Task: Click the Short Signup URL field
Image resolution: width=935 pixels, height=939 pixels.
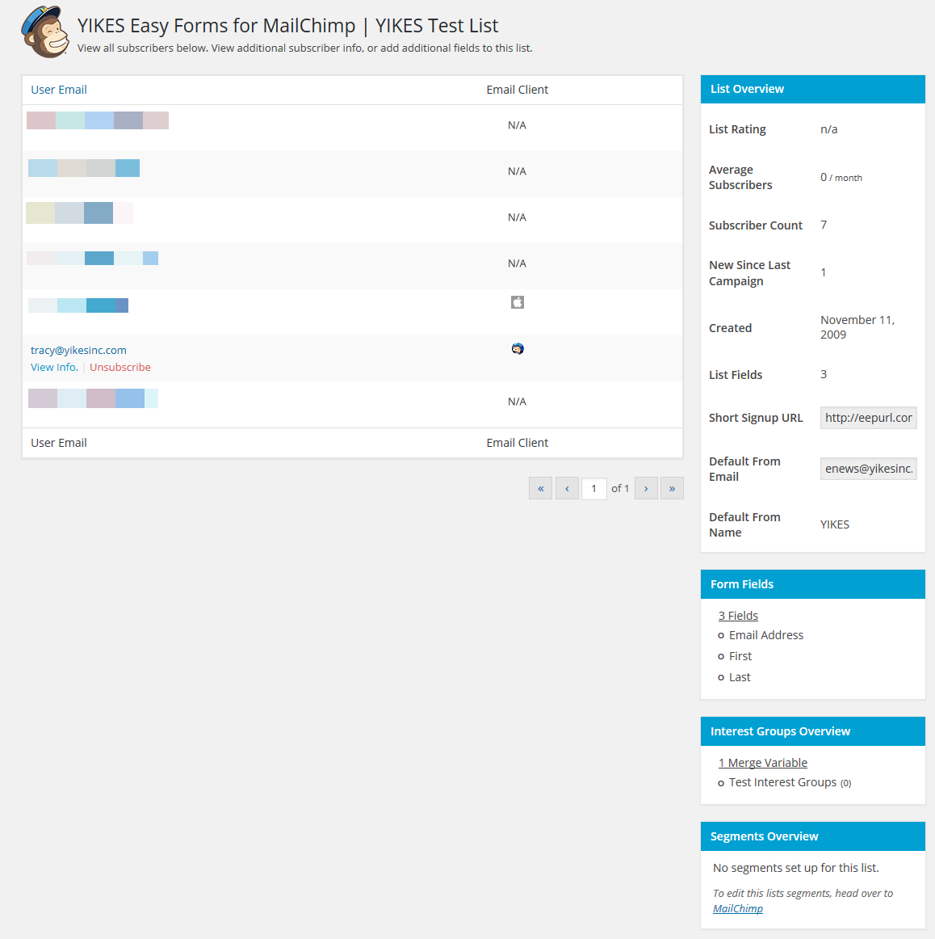Action: point(868,418)
